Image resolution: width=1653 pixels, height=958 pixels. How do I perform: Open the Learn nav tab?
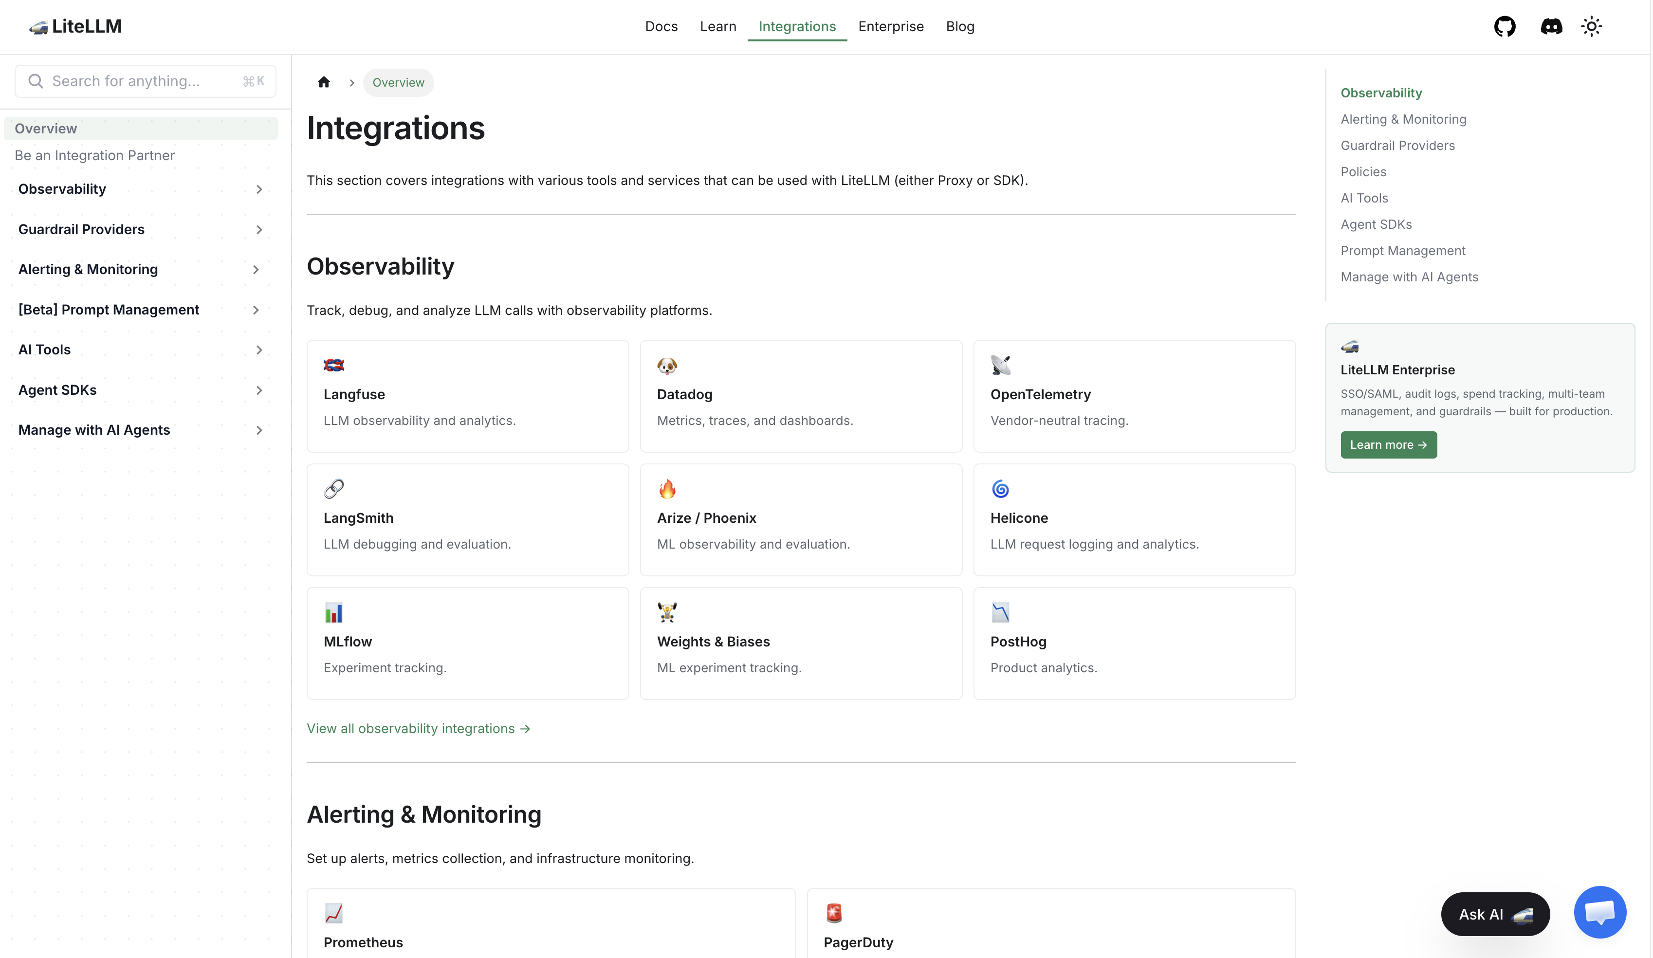pos(717,26)
